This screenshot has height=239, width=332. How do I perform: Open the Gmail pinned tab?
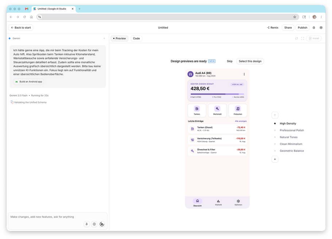(27, 9)
